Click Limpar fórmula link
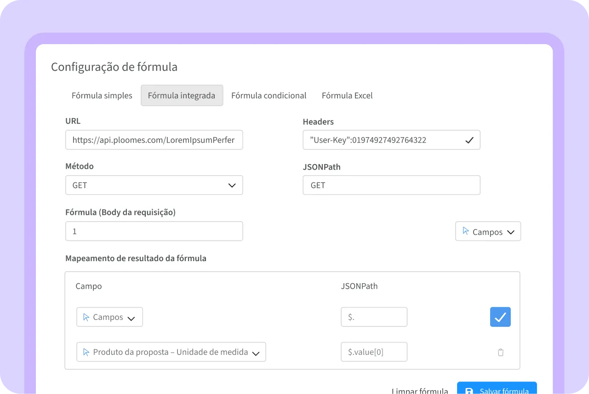The width and height of the screenshot is (589, 394). pos(420,391)
